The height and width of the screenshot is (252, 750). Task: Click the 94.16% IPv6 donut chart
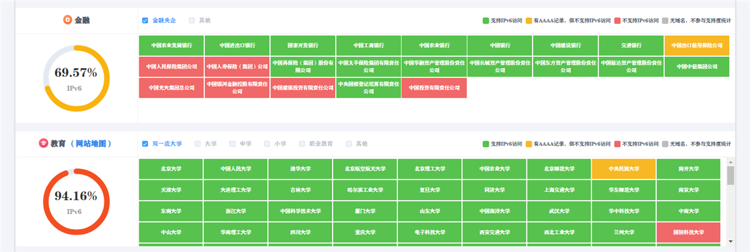click(76, 202)
